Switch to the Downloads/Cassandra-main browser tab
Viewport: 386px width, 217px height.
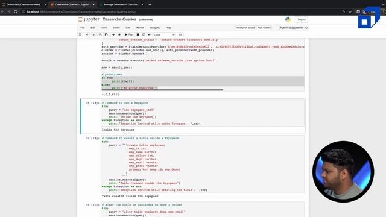pos(24,4)
